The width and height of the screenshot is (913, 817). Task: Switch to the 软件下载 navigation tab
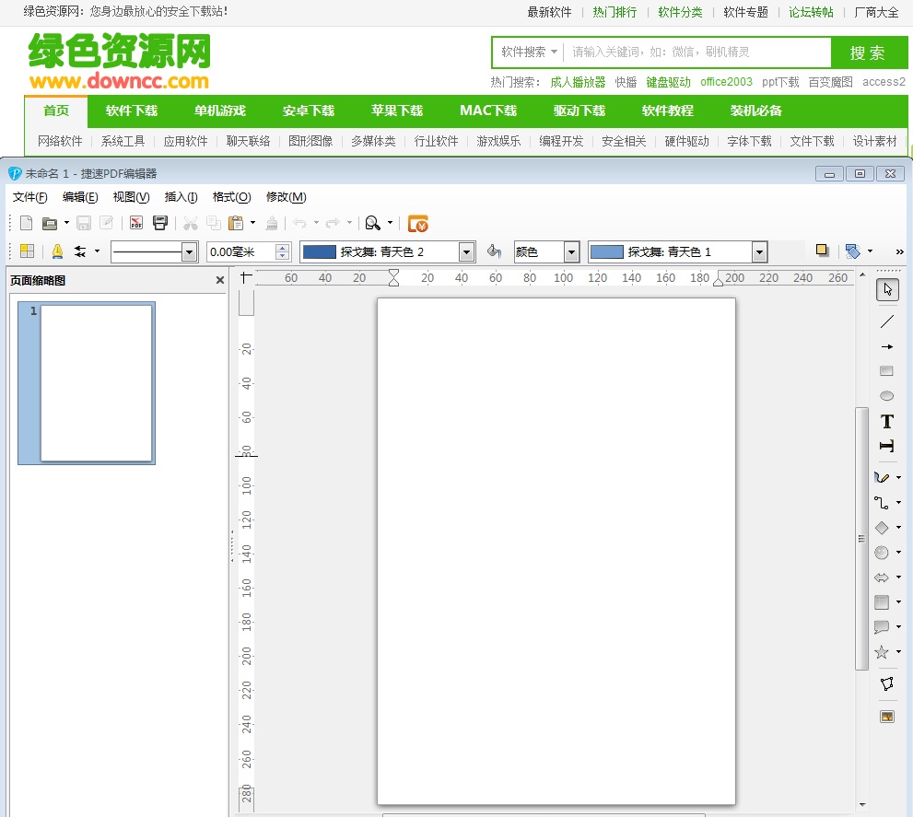(x=132, y=111)
